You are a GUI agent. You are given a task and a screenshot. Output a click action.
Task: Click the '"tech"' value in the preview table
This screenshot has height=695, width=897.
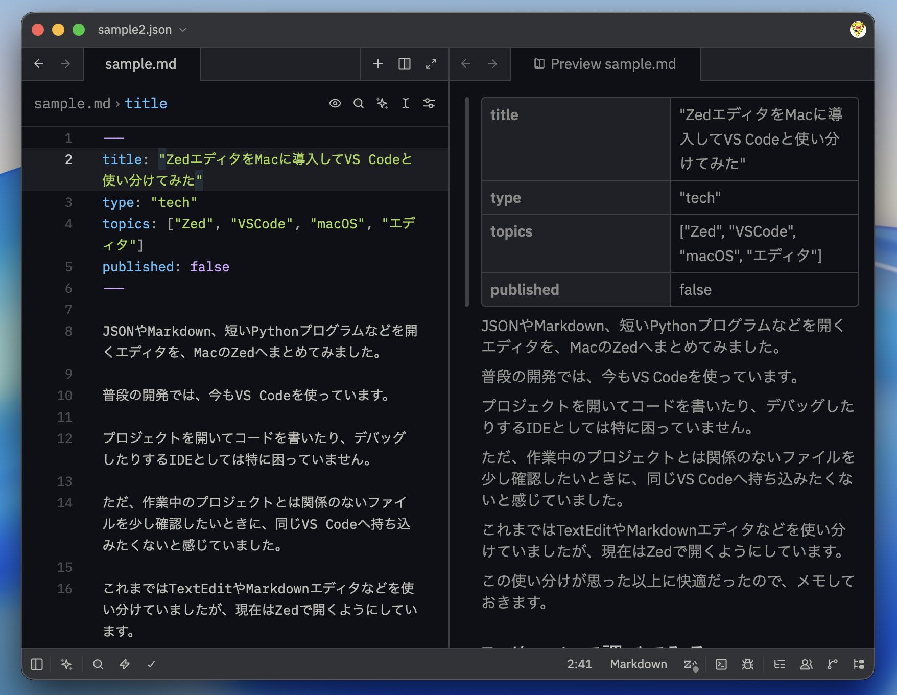pyautogui.click(x=700, y=198)
